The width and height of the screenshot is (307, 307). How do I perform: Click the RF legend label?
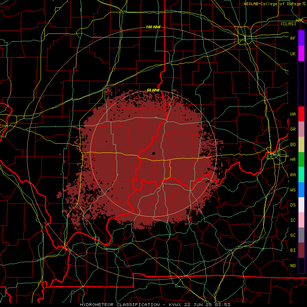[293, 38]
